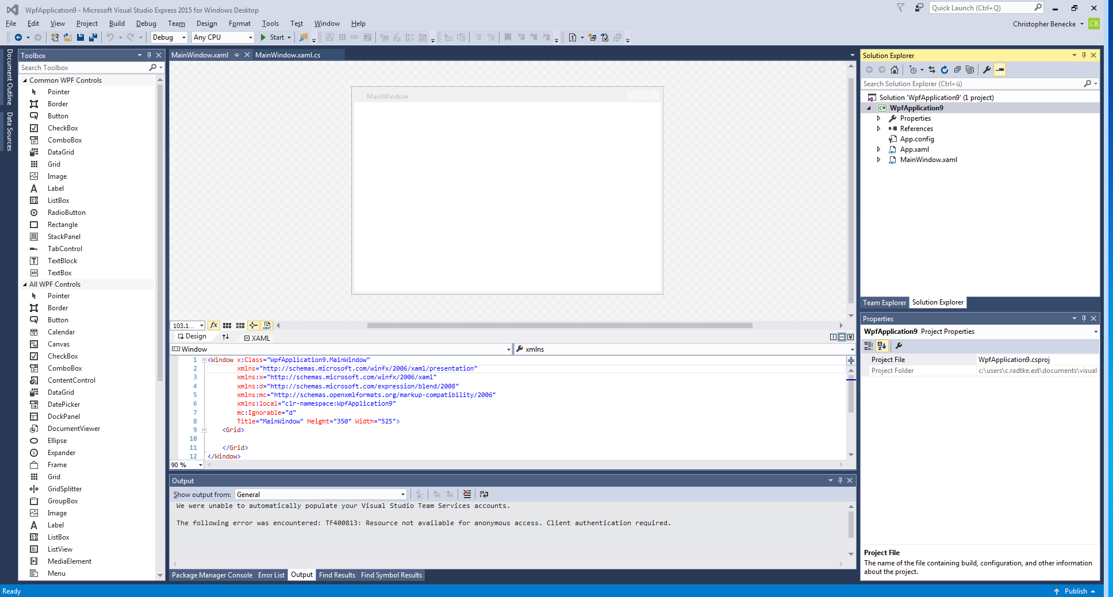Toggle snapping to snaplines in designer

253,325
